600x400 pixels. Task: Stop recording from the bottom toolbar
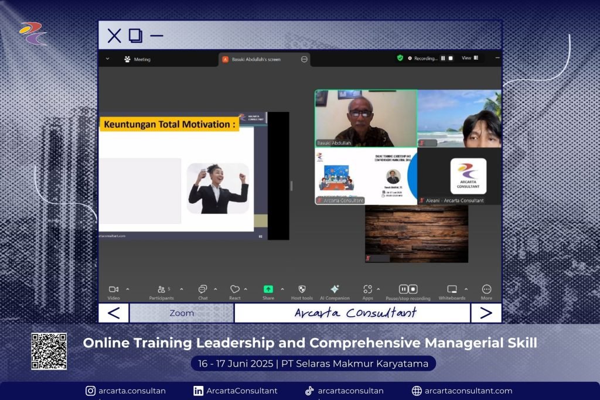(x=413, y=289)
